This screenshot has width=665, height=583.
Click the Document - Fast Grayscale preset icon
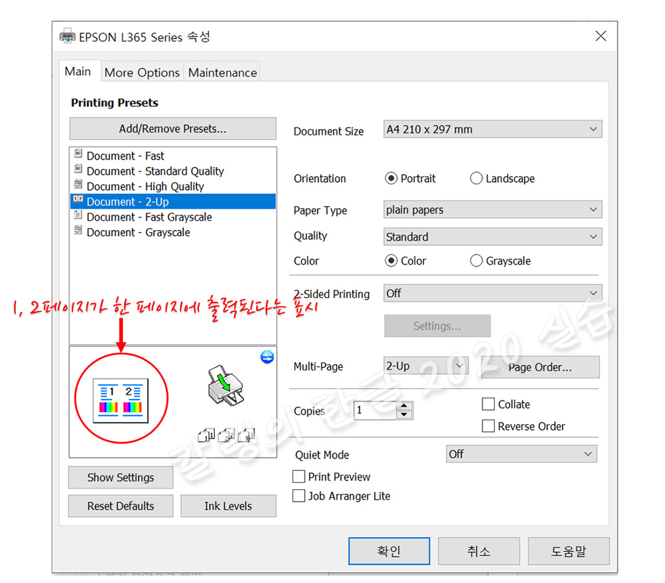(x=78, y=214)
